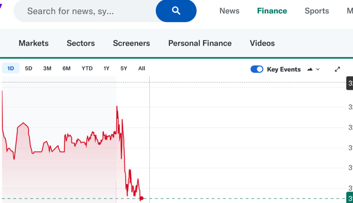This screenshot has height=203, width=353.
Task: Switch chart to 5D range
Action: coord(29,68)
